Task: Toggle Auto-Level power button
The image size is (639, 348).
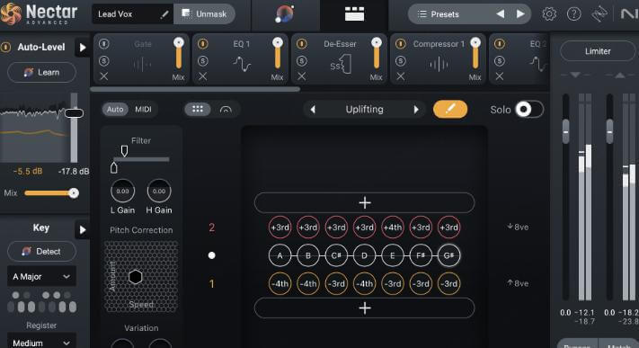Action: click(5, 48)
